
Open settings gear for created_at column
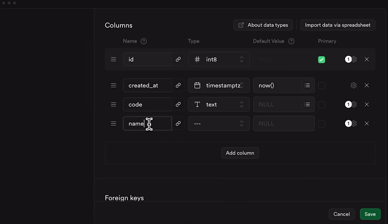tap(354, 86)
